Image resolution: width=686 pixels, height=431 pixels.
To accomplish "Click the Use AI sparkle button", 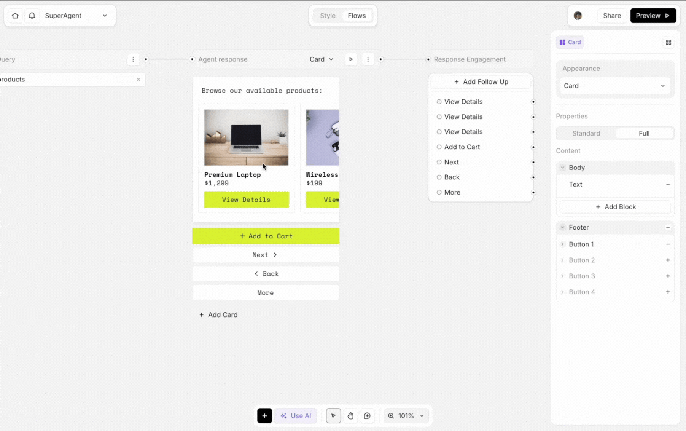I will (296, 416).
